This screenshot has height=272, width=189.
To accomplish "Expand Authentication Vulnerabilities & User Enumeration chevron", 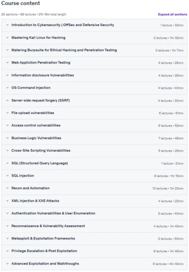I will coord(8,213).
